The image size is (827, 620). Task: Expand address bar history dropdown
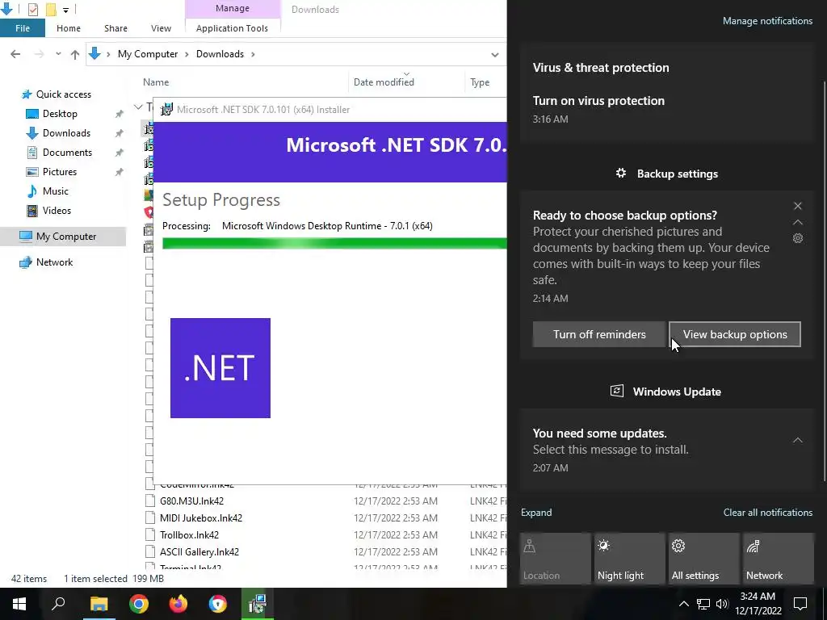pos(494,54)
